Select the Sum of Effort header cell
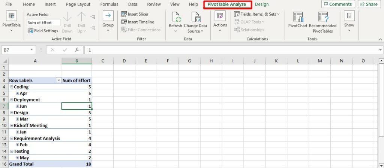This screenshot has width=384, height=168. 76,80
